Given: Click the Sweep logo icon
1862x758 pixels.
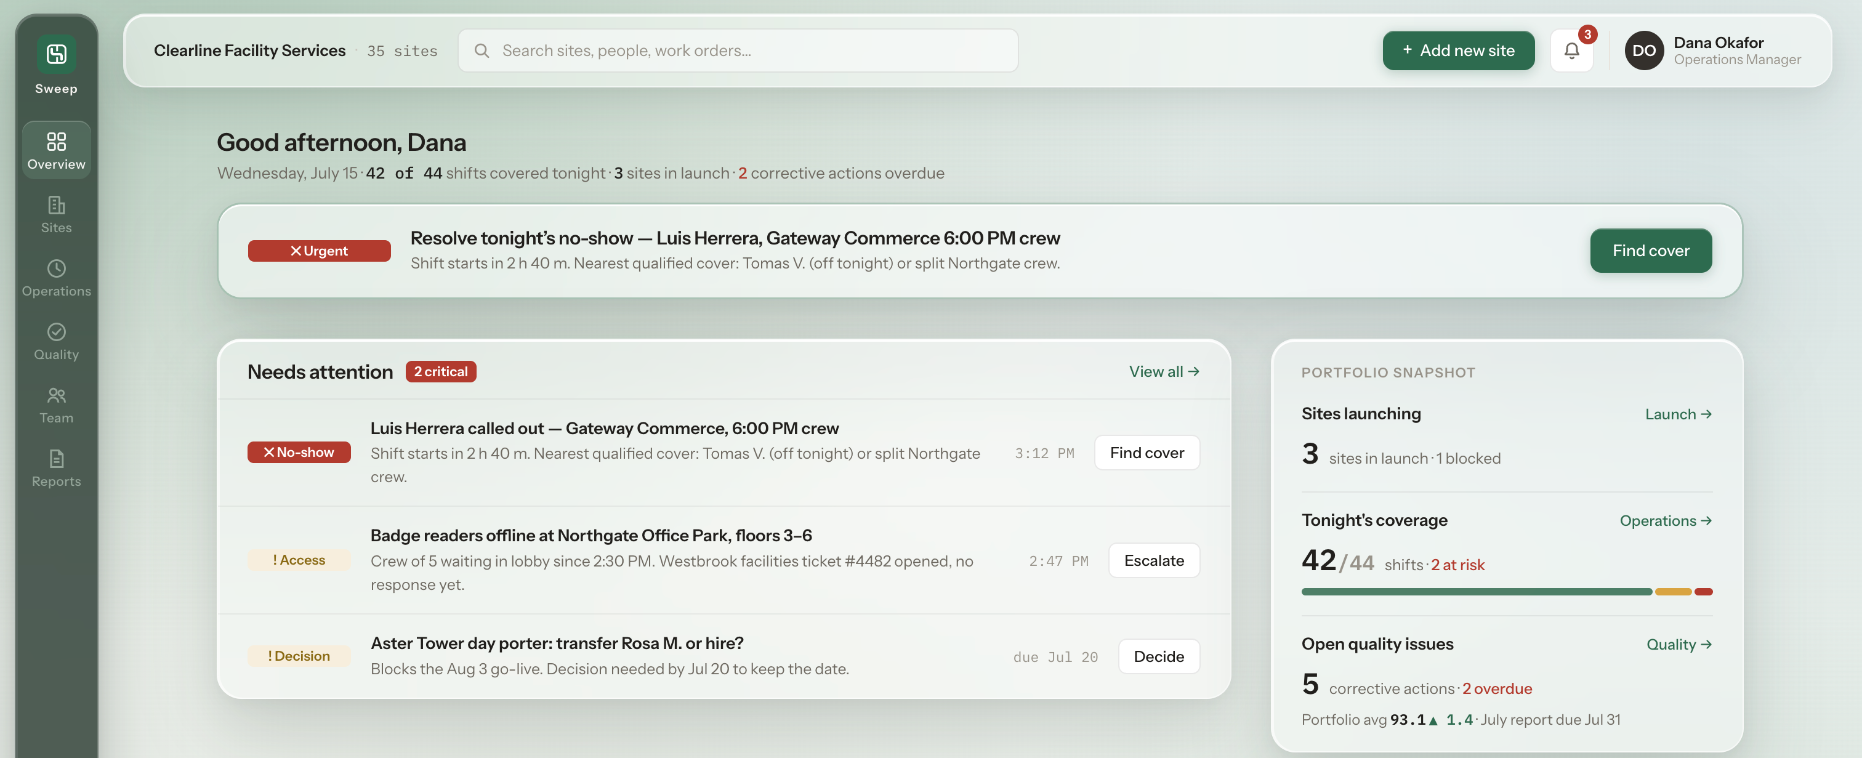Looking at the screenshot, I should pyautogui.click(x=57, y=54).
